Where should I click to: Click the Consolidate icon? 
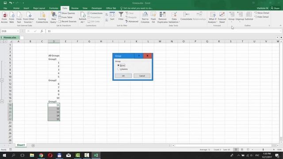coord(186,16)
